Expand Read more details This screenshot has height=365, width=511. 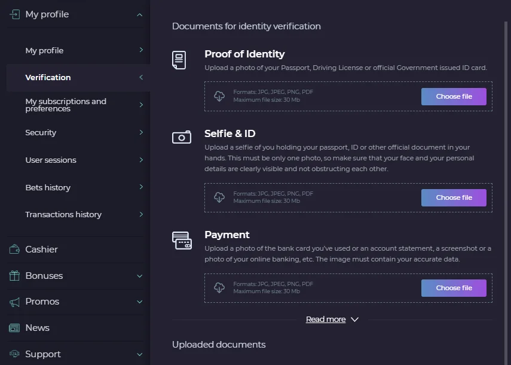click(x=332, y=320)
